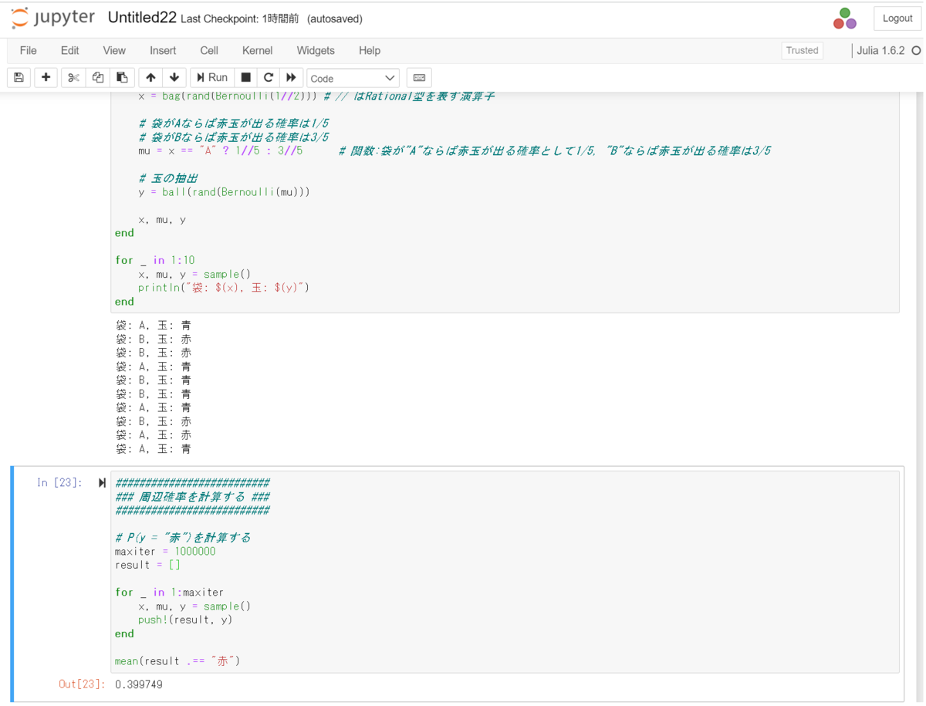The image size is (926, 706).
Task: Click the 'mean(result .== "赤")' line
Action: coord(177,661)
